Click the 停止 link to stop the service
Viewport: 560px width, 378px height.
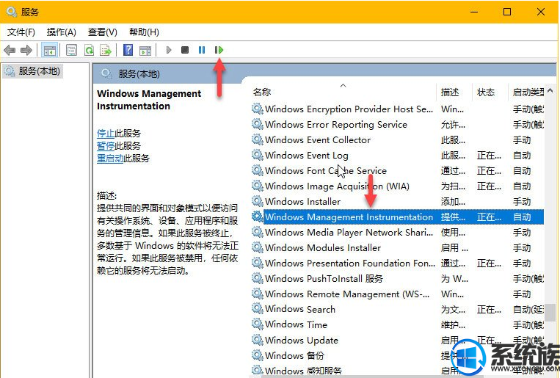point(106,134)
